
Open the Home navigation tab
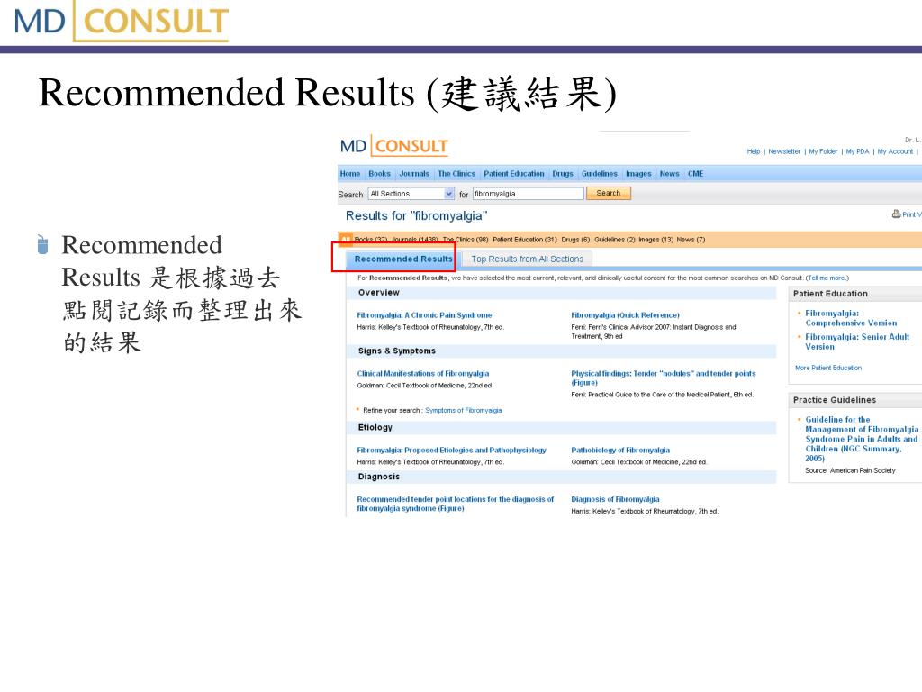pyautogui.click(x=350, y=174)
